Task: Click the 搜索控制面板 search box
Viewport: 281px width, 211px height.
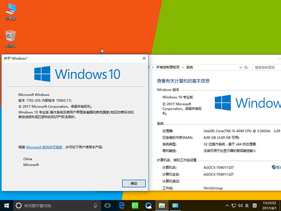Action: pyautogui.click(x=266, y=67)
